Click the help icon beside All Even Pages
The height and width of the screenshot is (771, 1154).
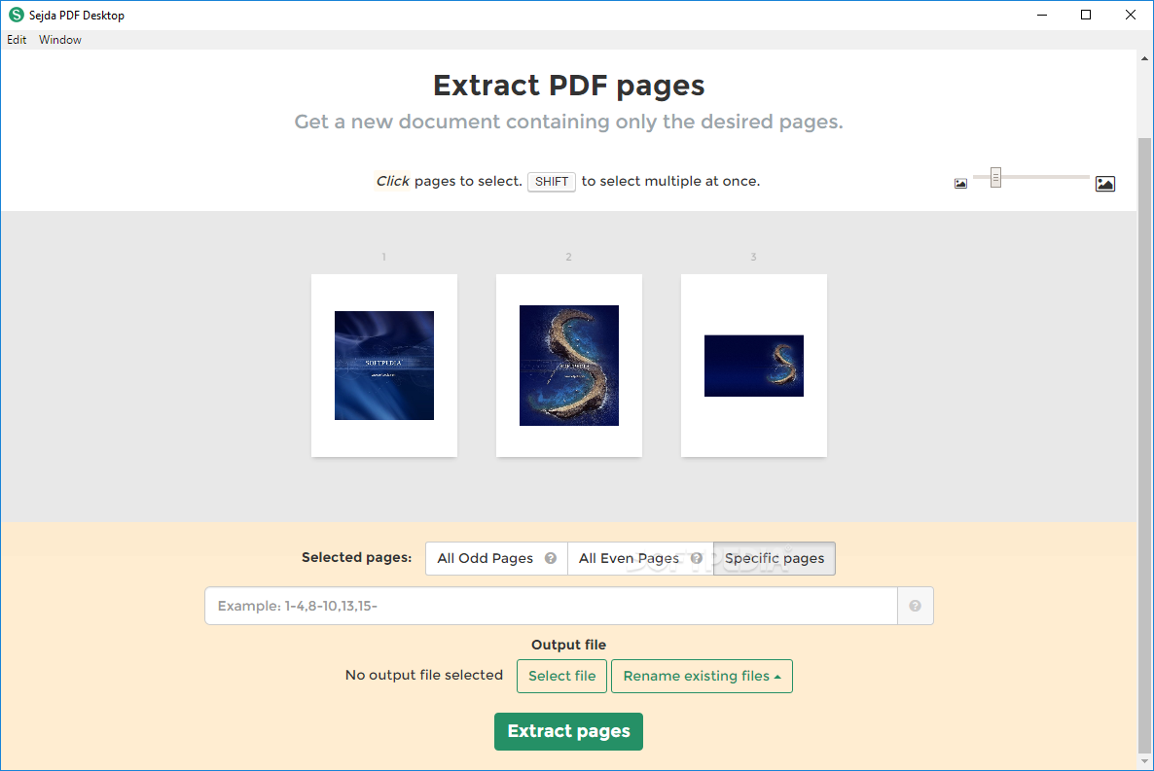tap(697, 558)
